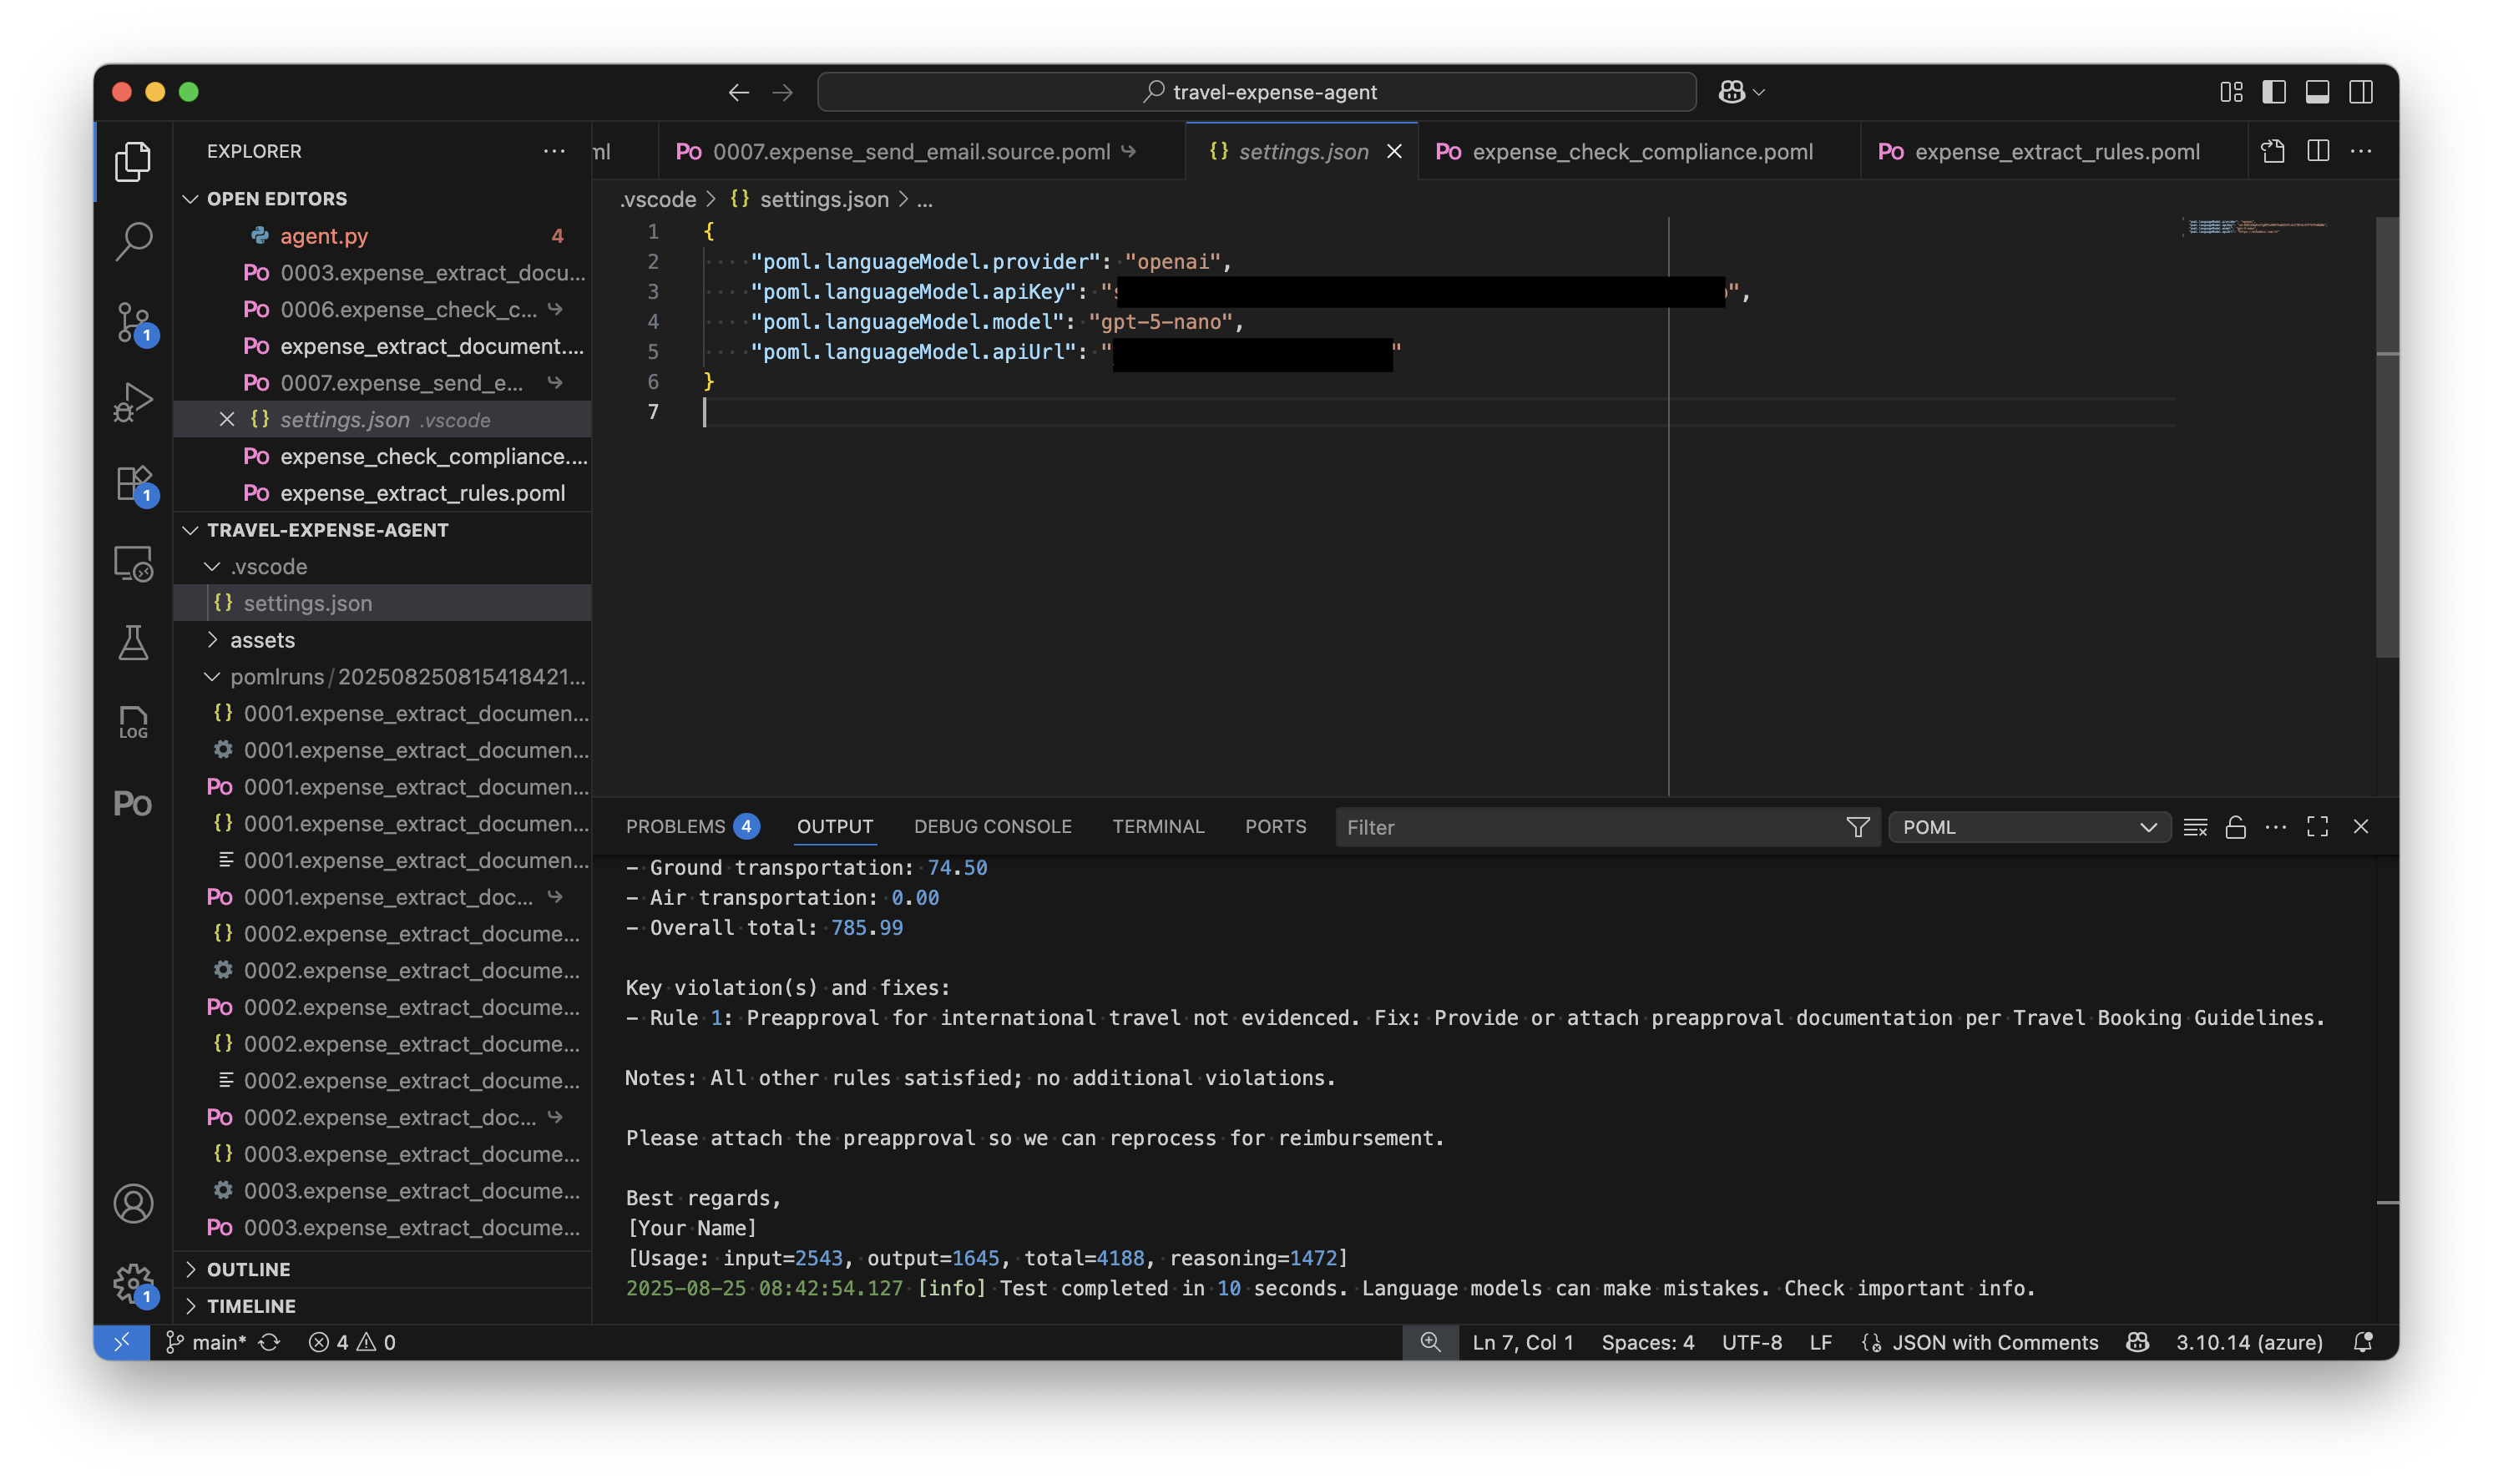The image size is (2493, 1484).
Task: Open remote window from status bar
Action: click(x=122, y=1342)
